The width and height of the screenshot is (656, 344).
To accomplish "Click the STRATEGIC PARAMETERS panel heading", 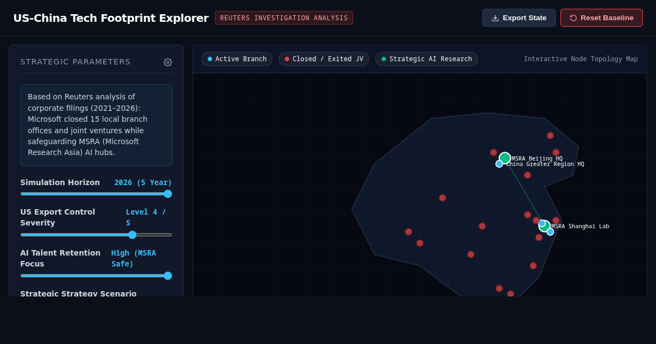I will (x=75, y=62).
